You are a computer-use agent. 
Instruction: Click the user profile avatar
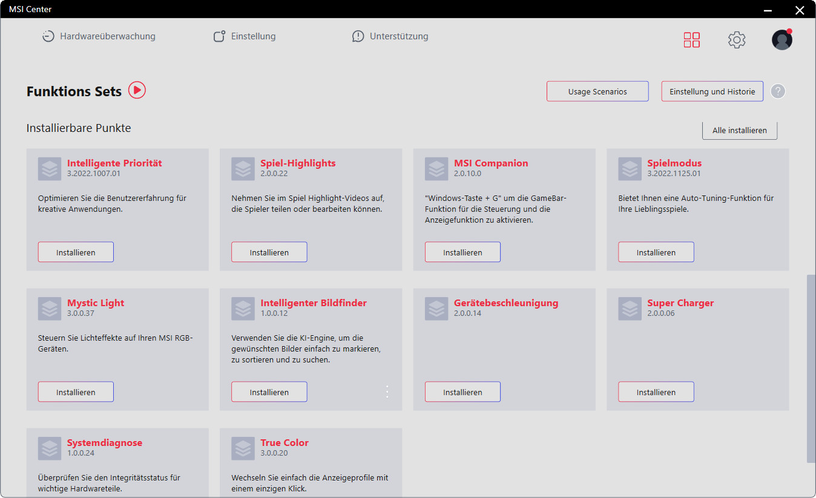click(781, 40)
